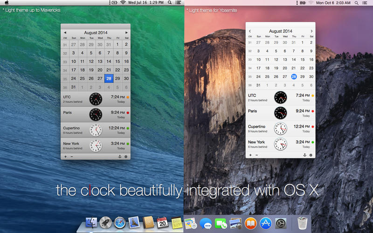Click 'August 2014' title in Yosemite widget
This screenshot has width=373, height=233.
[281, 31]
